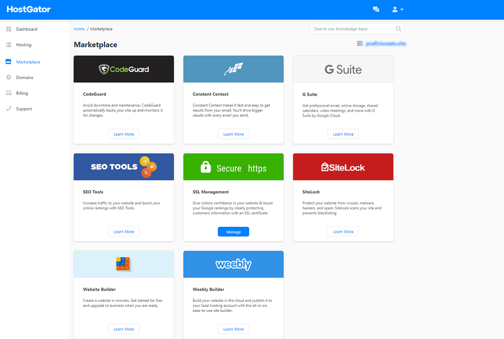Click the SiteLock banner logo
Viewport: 504px width, 339px height.
343,167
